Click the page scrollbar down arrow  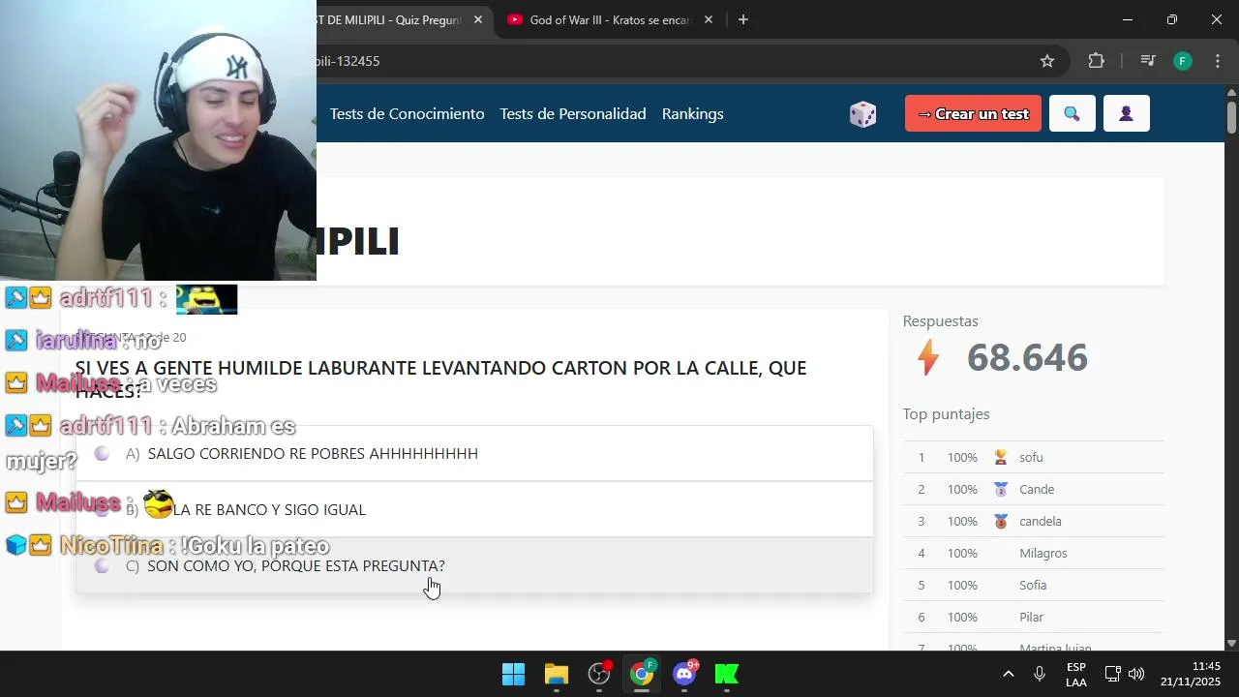tap(1231, 643)
